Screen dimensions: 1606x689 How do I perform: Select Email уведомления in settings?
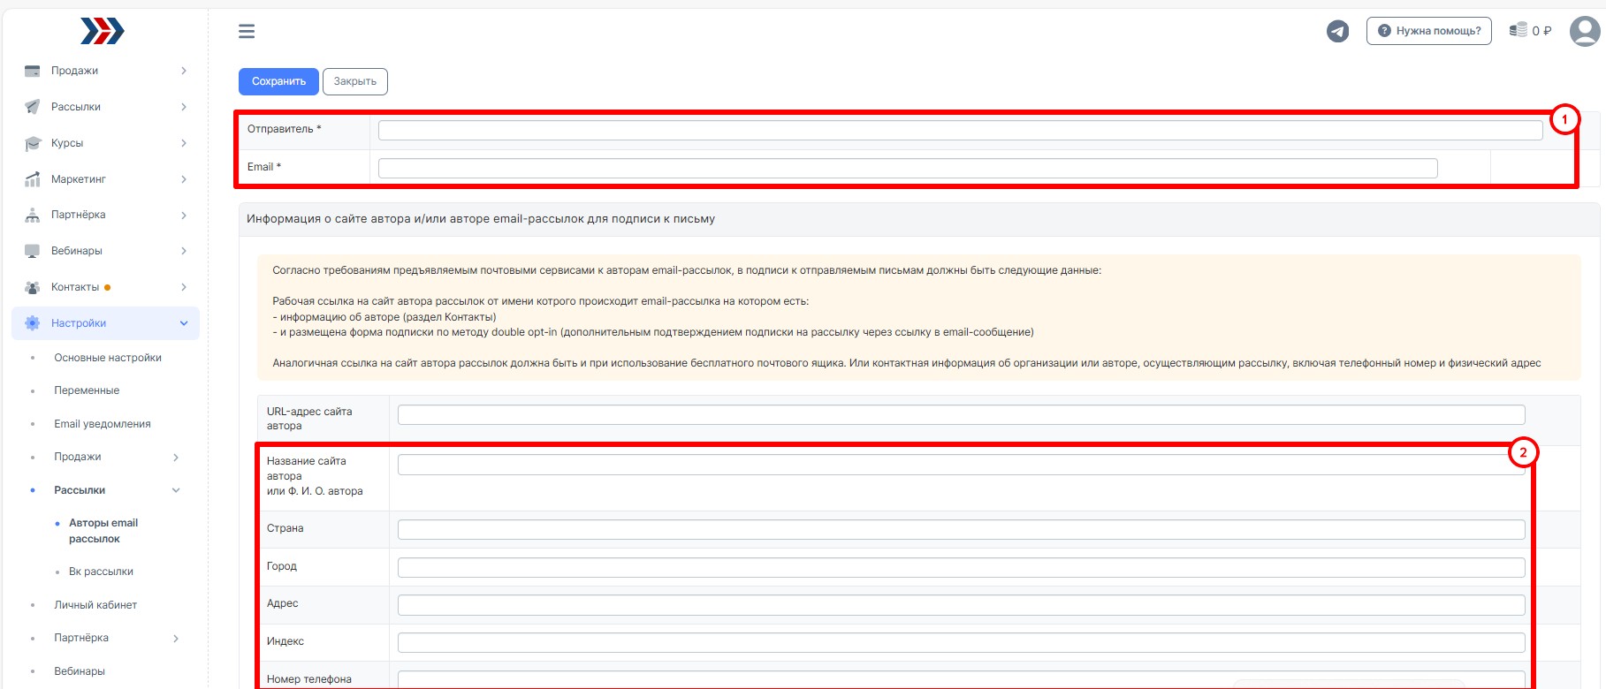click(103, 424)
